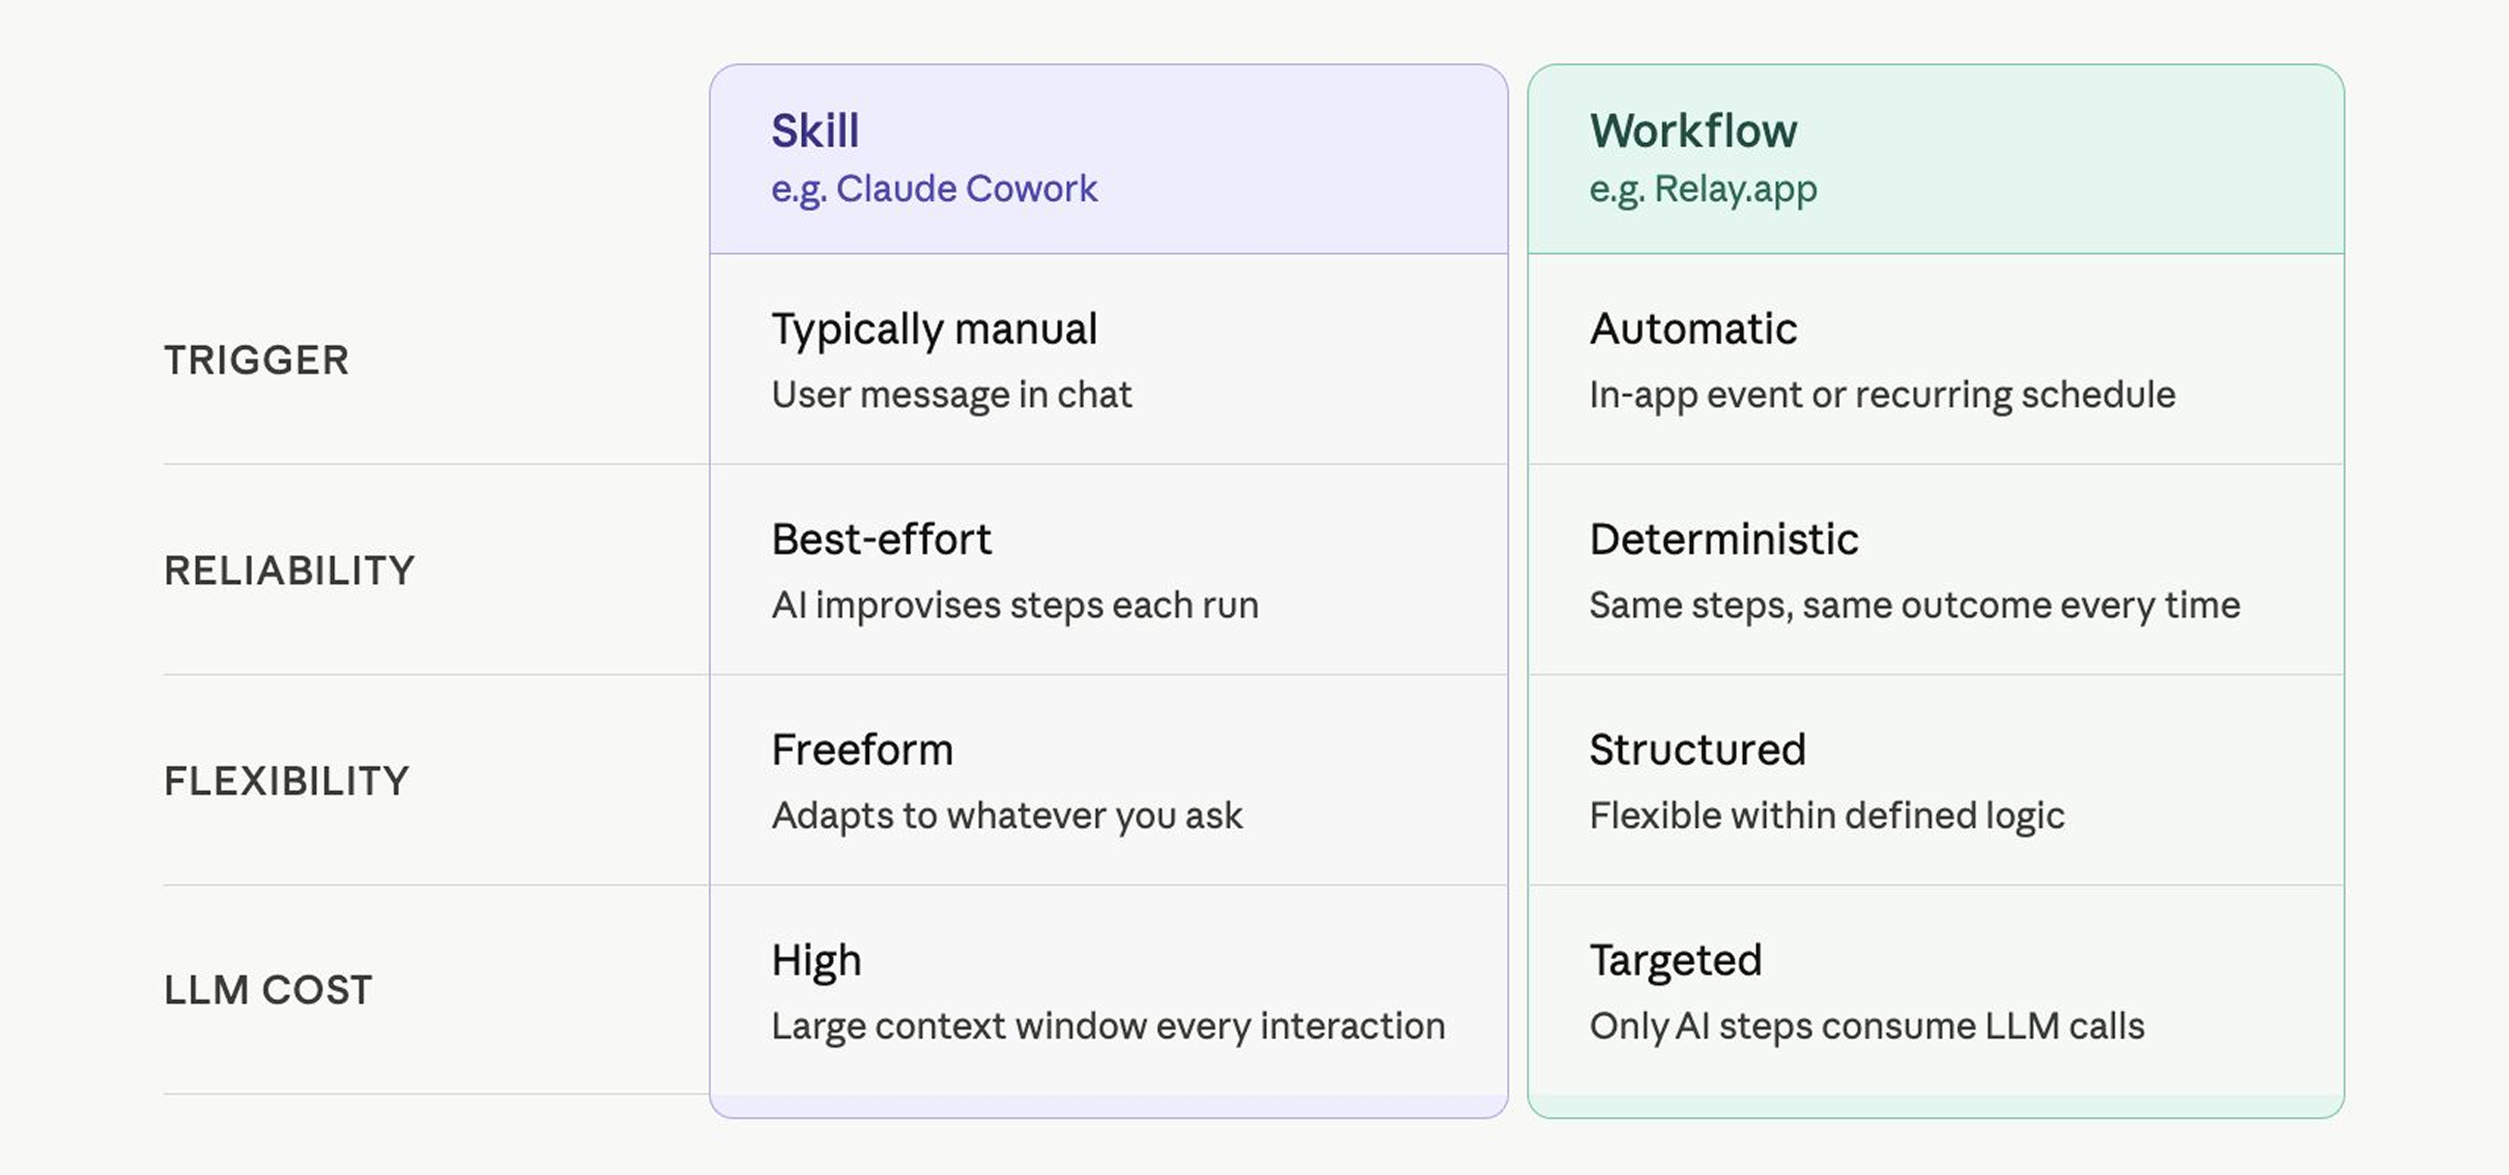
Task: Select the 'Typically manual' cell title
Action: [934, 330]
